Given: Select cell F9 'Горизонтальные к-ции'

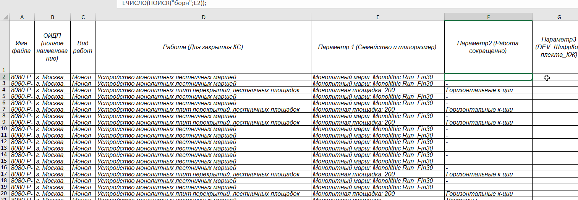Looking at the screenshot, I should click(x=488, y=122).
